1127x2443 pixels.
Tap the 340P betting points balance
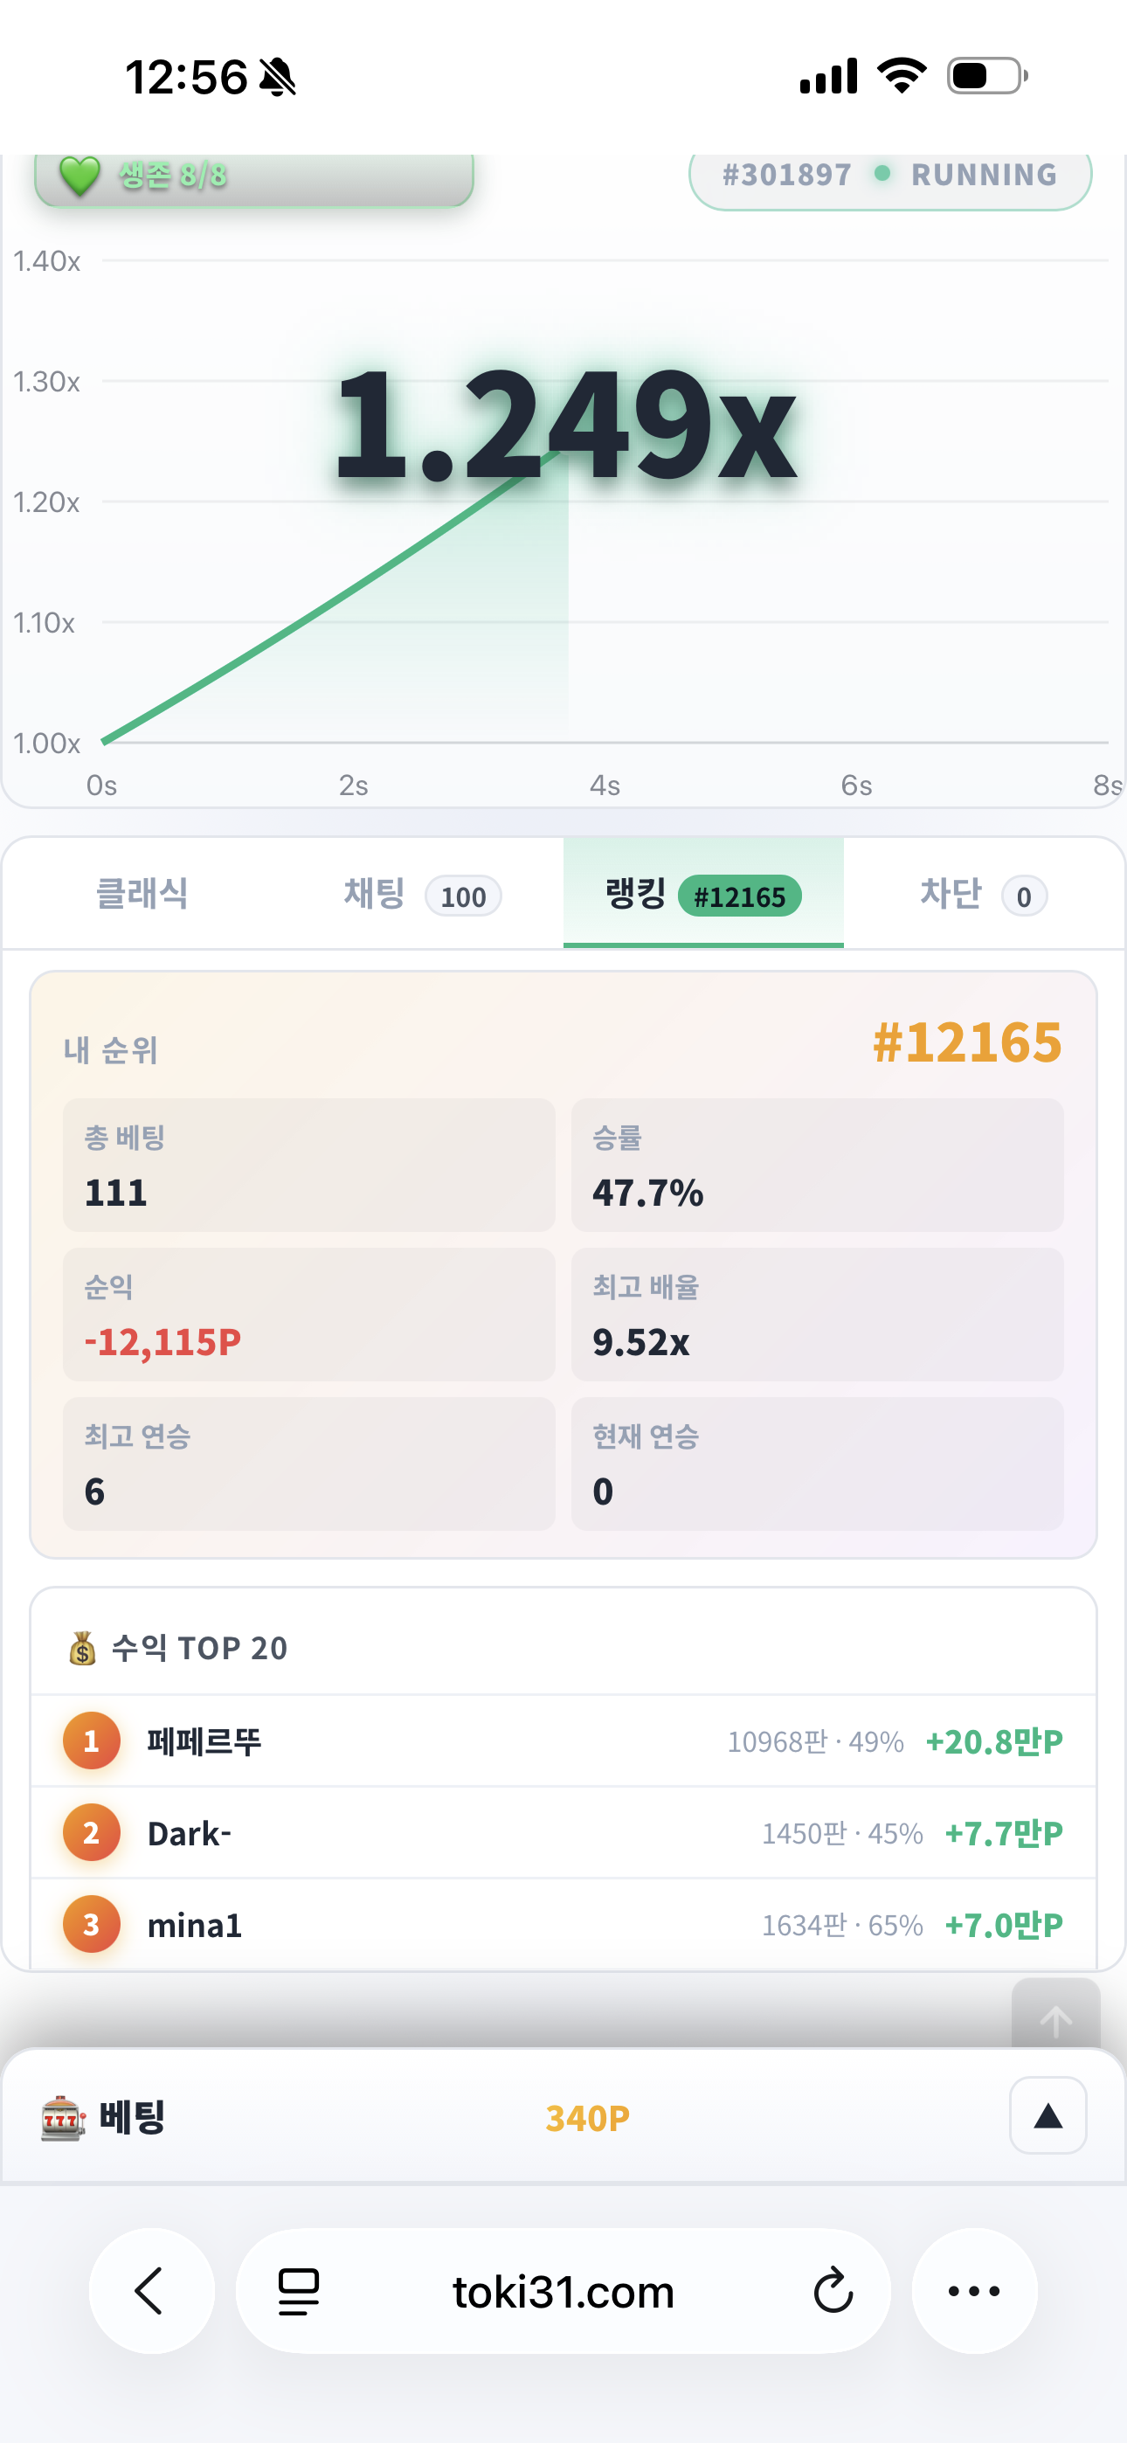(587, 2118)
